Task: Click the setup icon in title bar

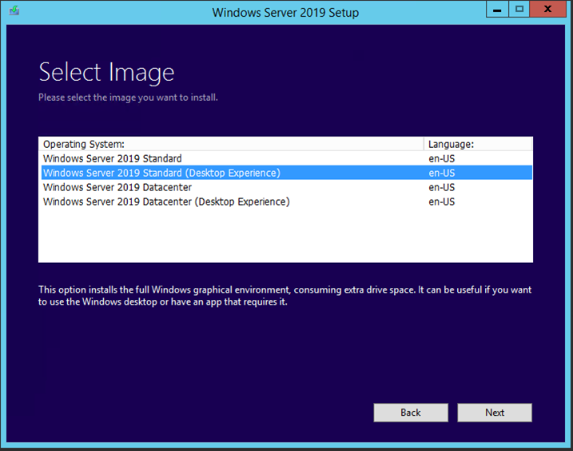Action: coord(14,10)
